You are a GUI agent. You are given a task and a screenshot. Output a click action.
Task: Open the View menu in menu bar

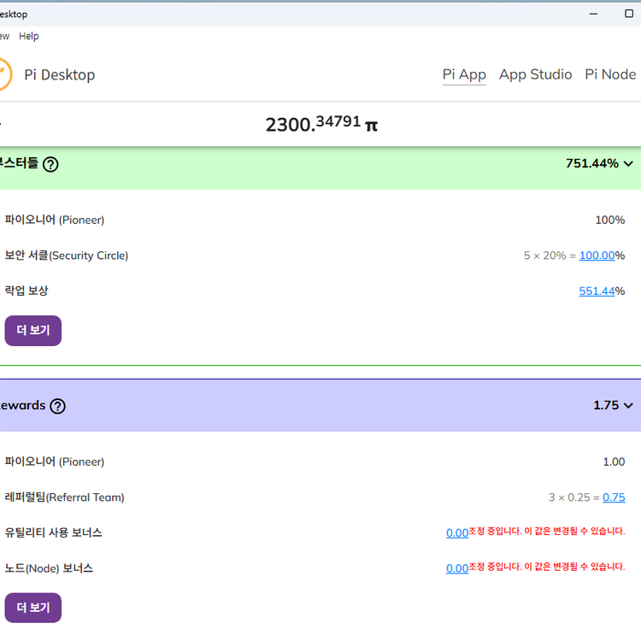pos(4,36)
